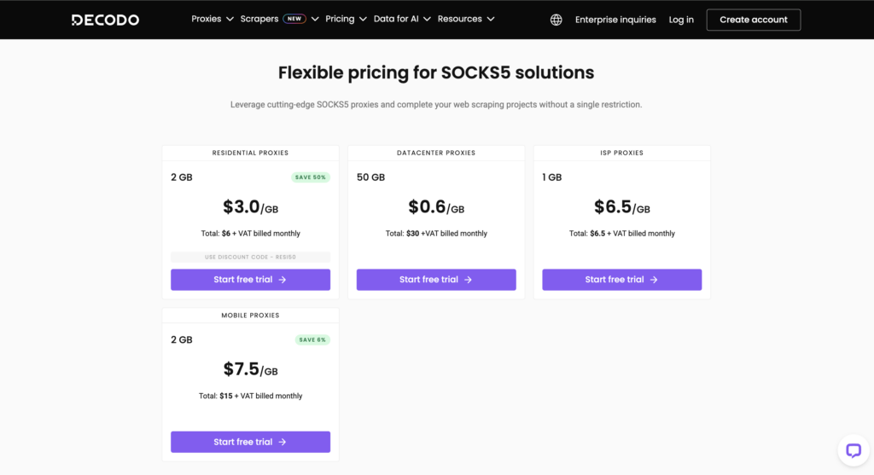
Task: Expand the Scrapers dropdown chevron
Action: click(315, 19)
